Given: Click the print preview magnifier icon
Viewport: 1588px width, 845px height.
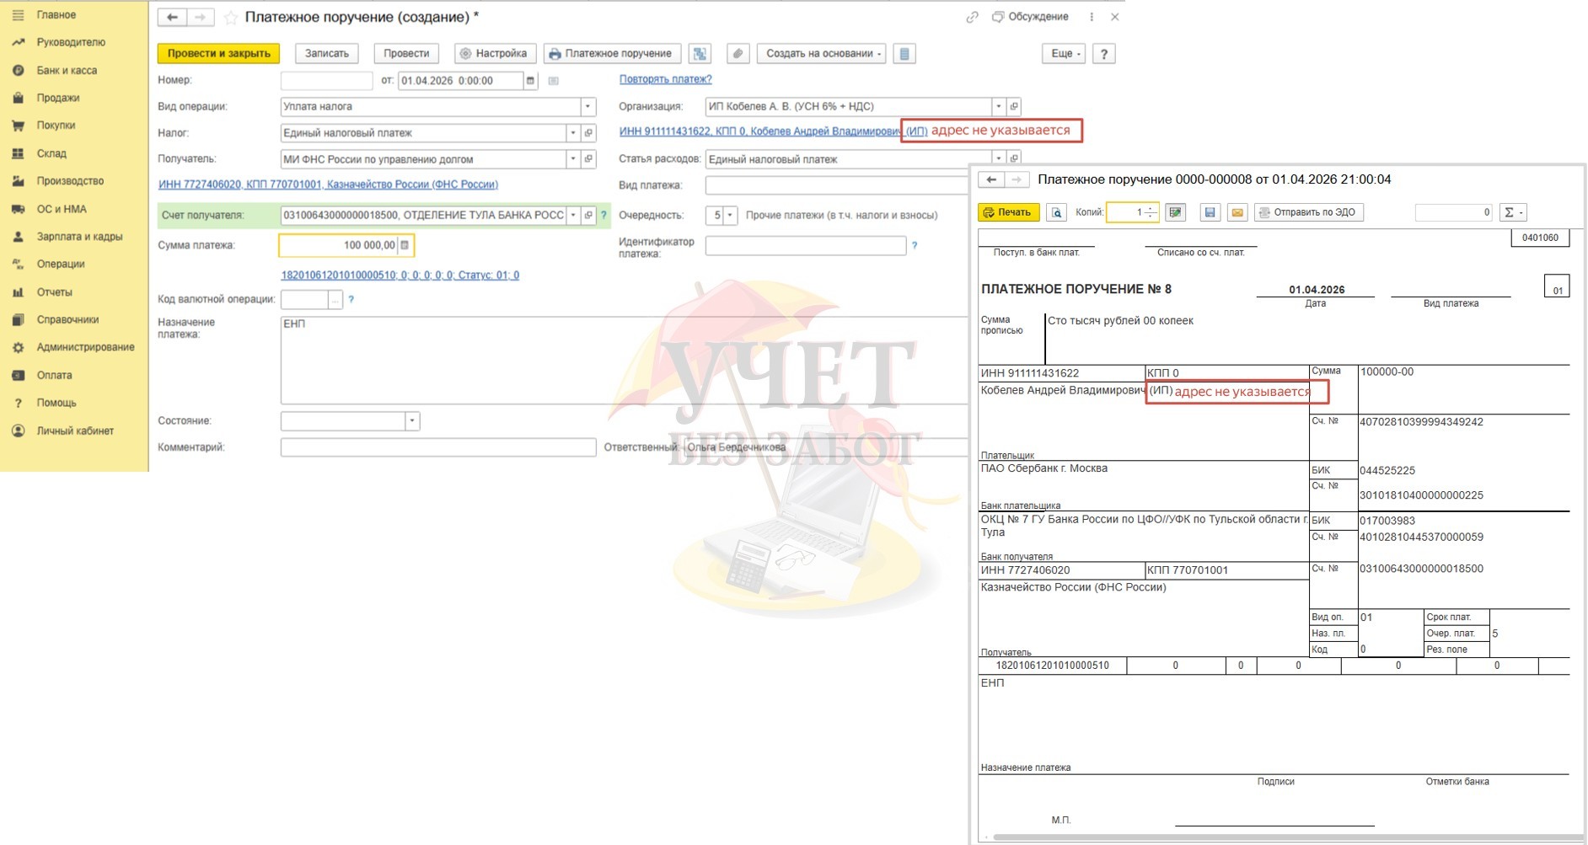Looking at the screenshot, I should point(1056,212).
